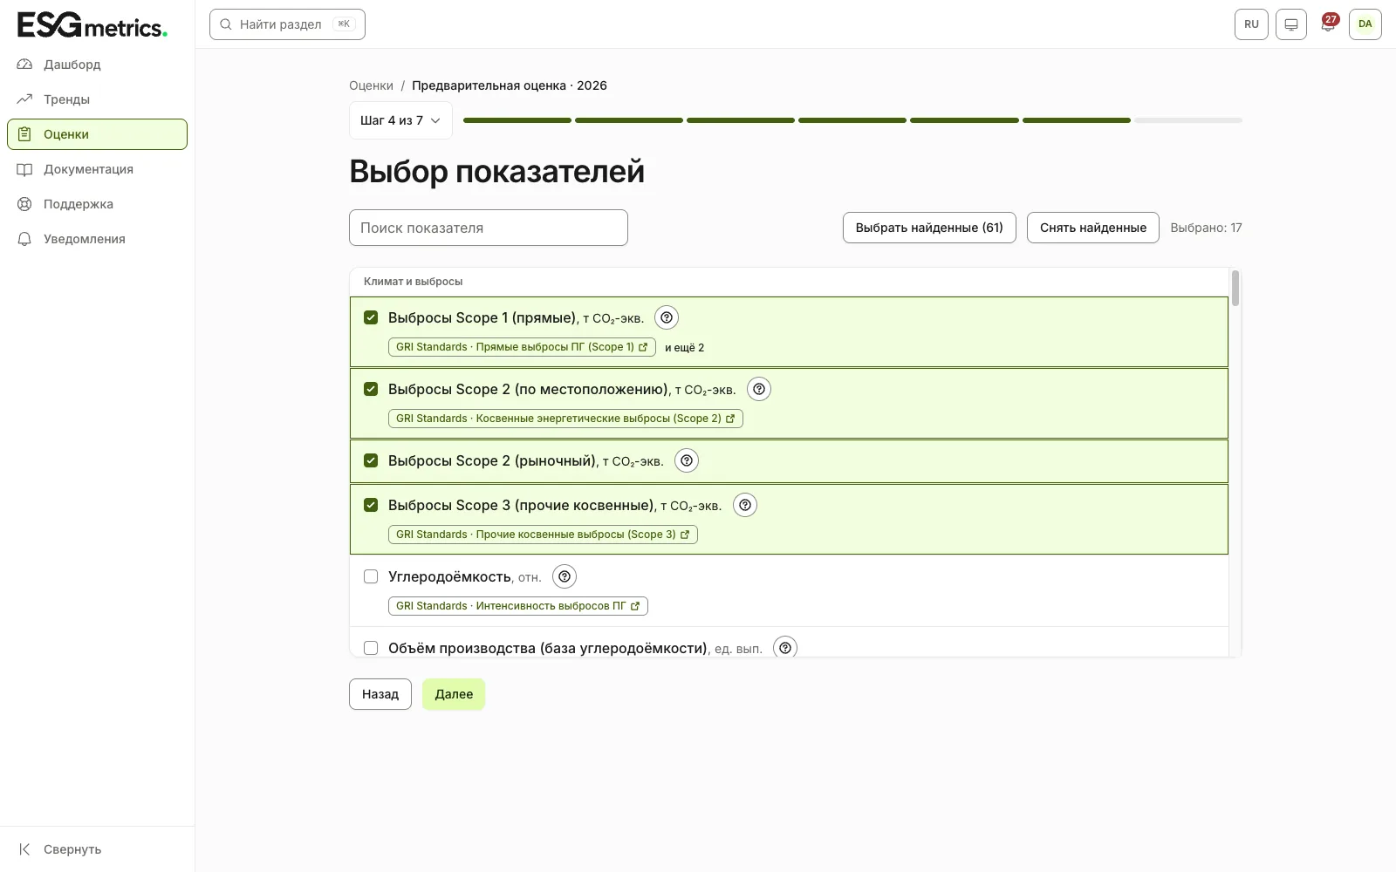Open the Найти раздел search box
This screenshot has width=1396, height=872.
[287, 24]
